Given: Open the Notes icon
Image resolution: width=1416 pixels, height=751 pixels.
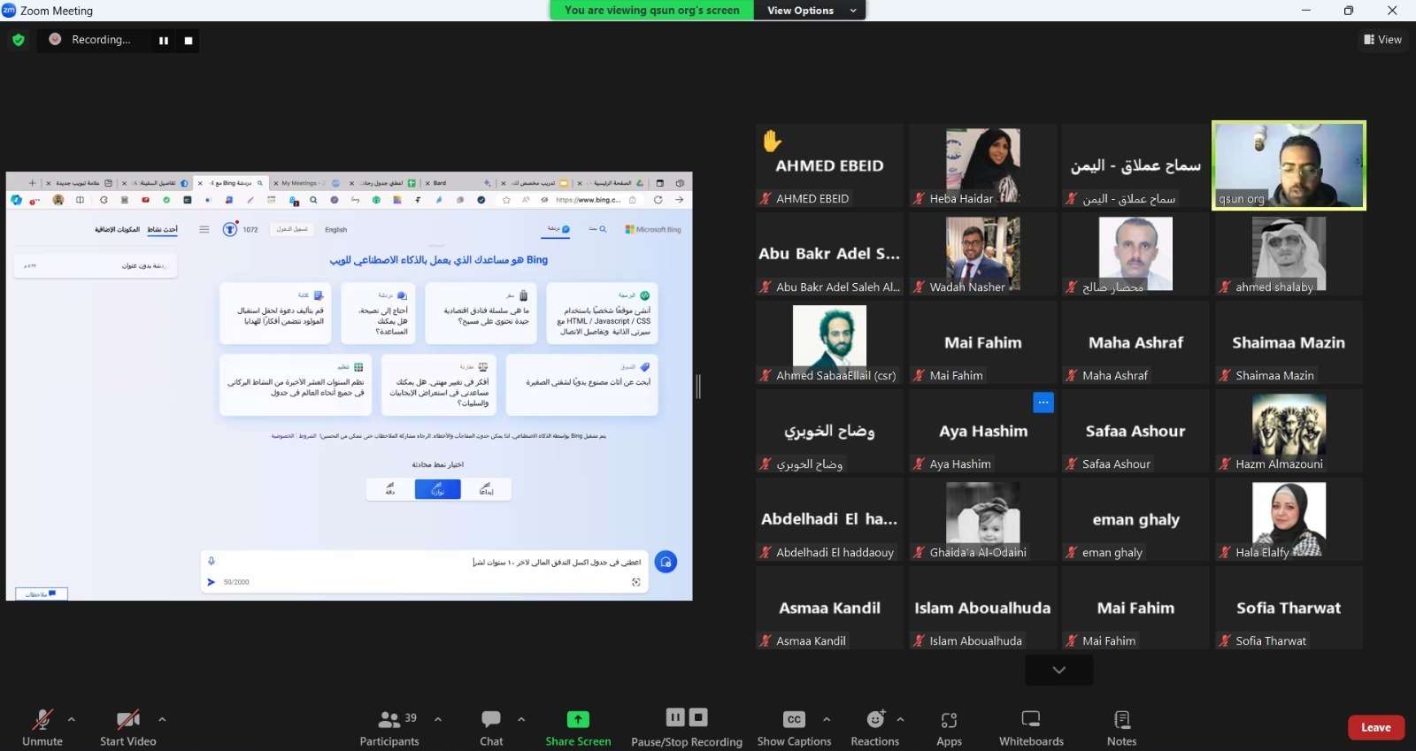Looking at the screenshot, I should tap(1121, 719).
